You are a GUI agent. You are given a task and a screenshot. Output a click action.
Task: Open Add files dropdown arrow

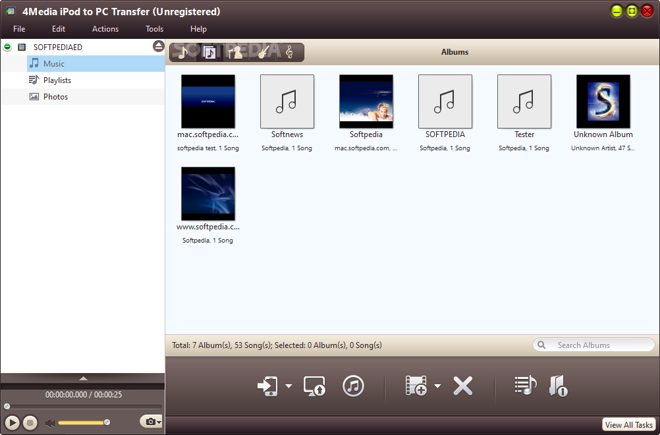click(437, 386)
